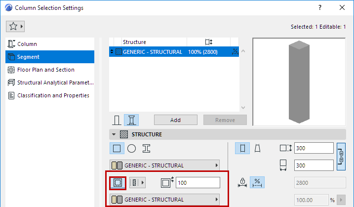Click the 2800 segment length field

(x=320, y=183)
